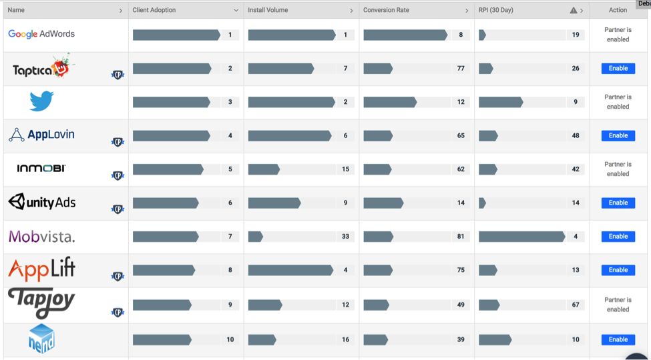Enable the Mobvista partner
This screenshot has width=651, height=360.
tap(618, 236)
